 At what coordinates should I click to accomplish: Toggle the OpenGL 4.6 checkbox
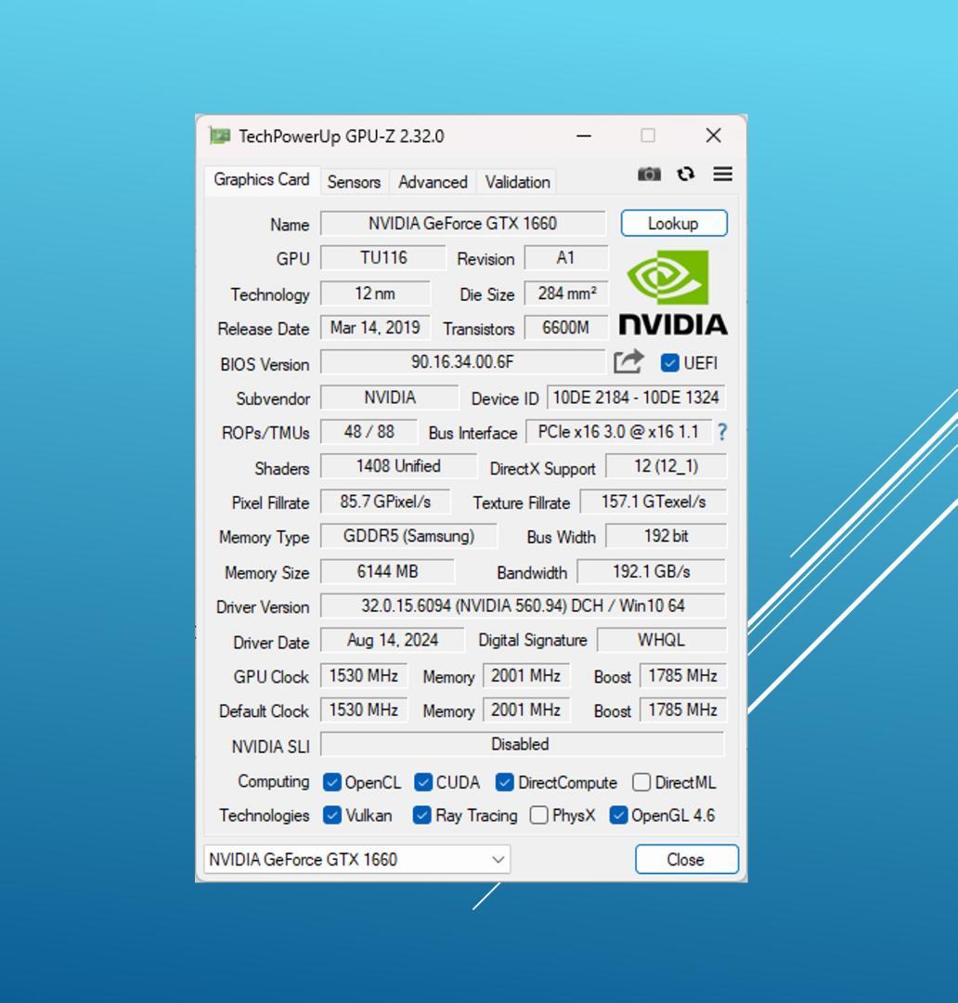tap(617, 815)
